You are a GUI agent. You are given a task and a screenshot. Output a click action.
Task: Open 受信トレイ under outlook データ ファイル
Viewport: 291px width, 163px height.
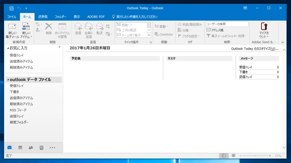coord(17,86)
